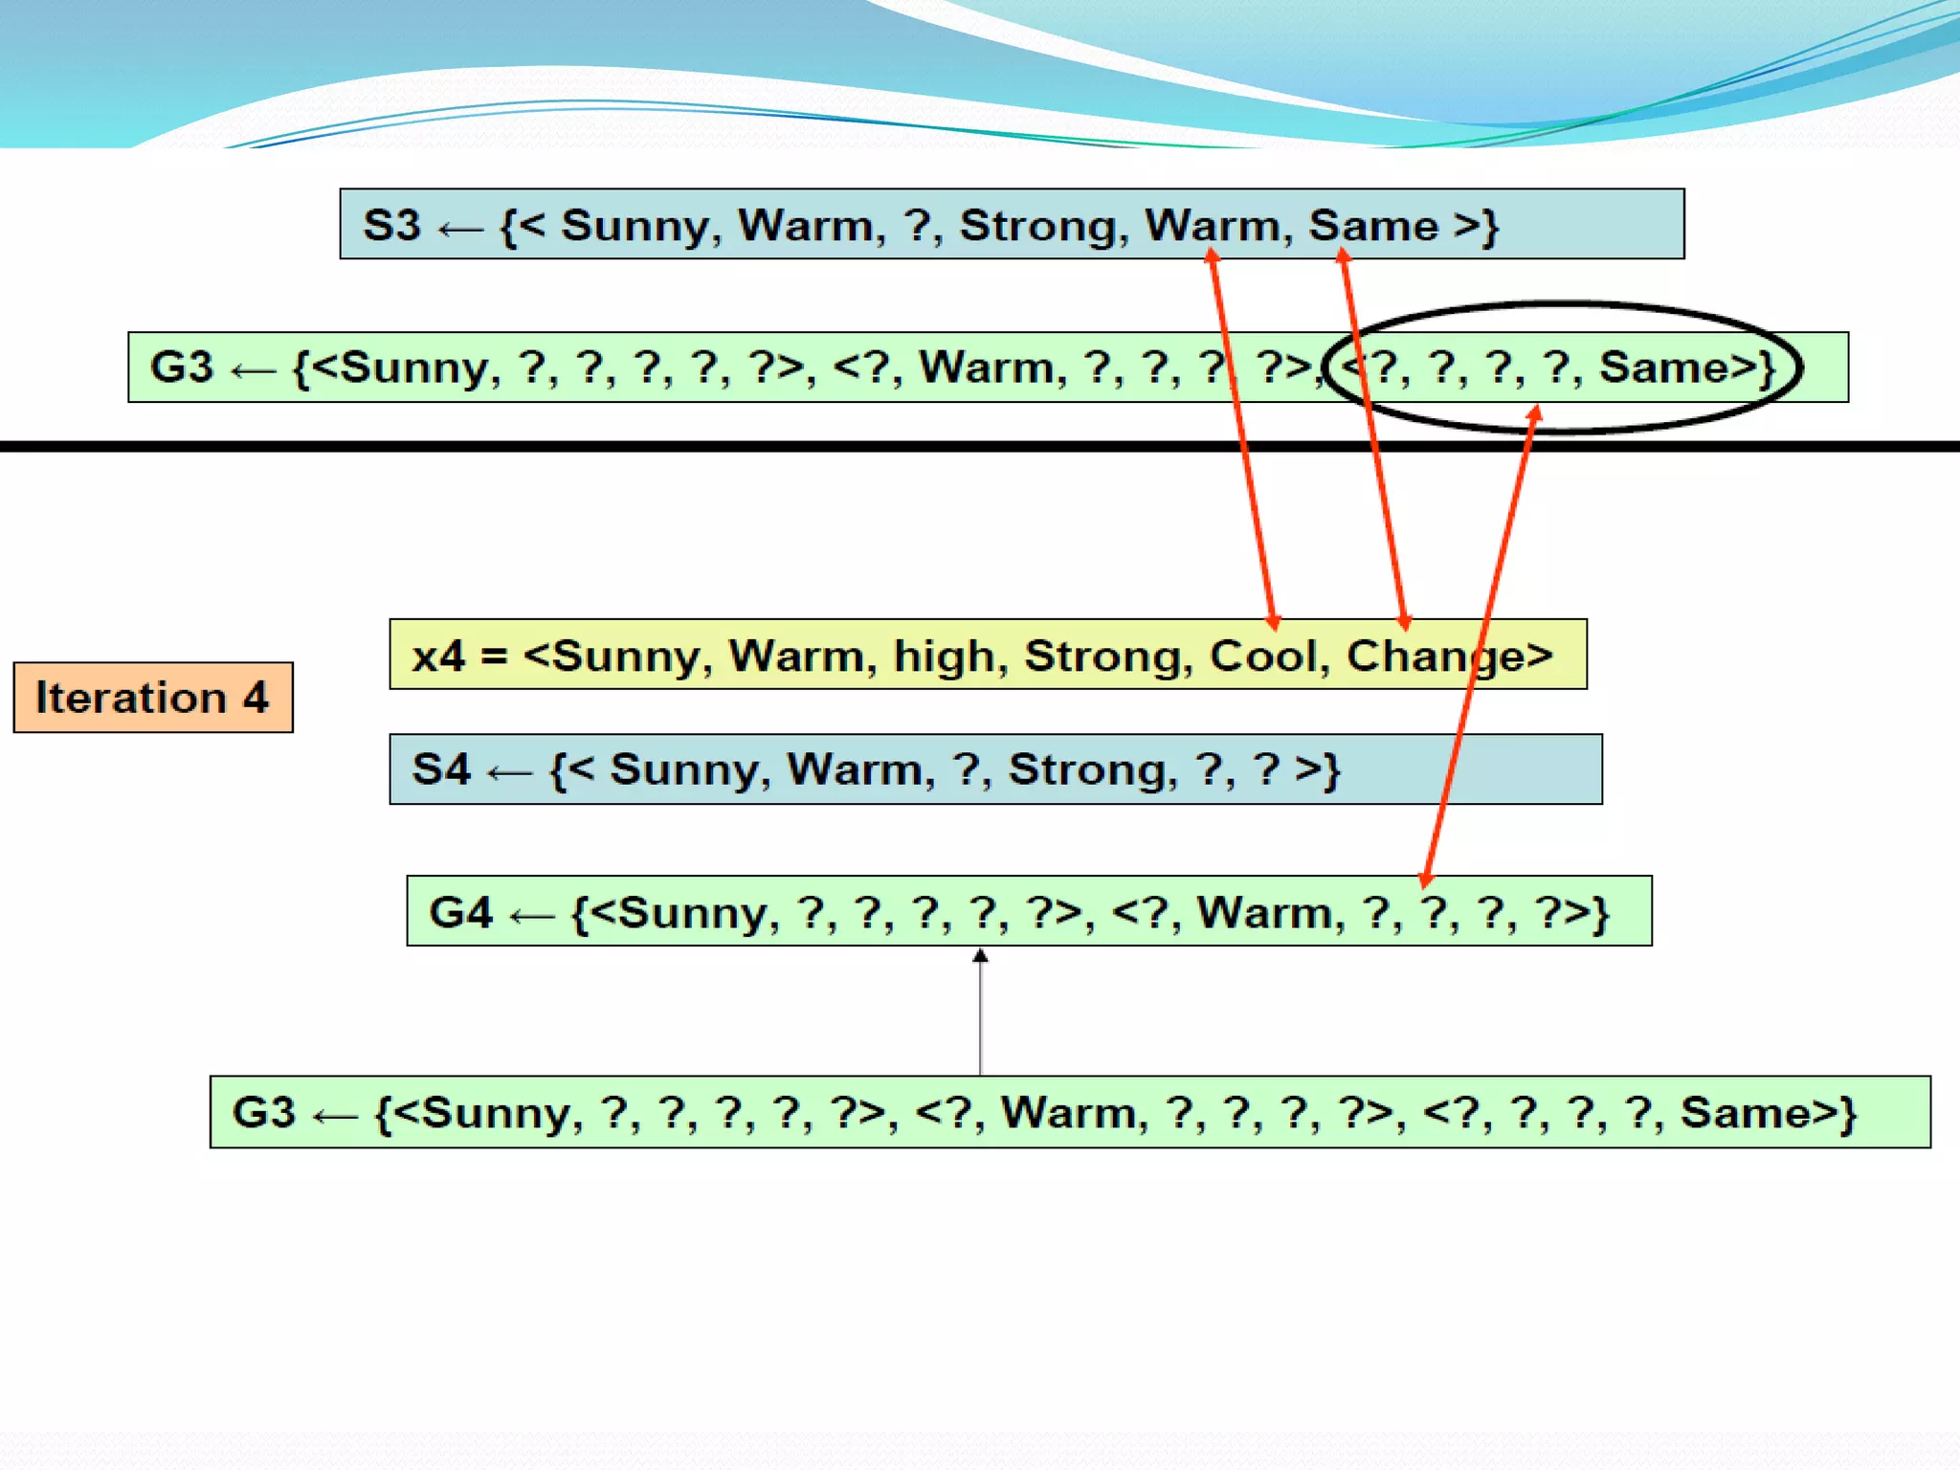1960x1470 pixels.
Task: Select the G4 green hypothesis box
Action: click(x=1028, y=911)
